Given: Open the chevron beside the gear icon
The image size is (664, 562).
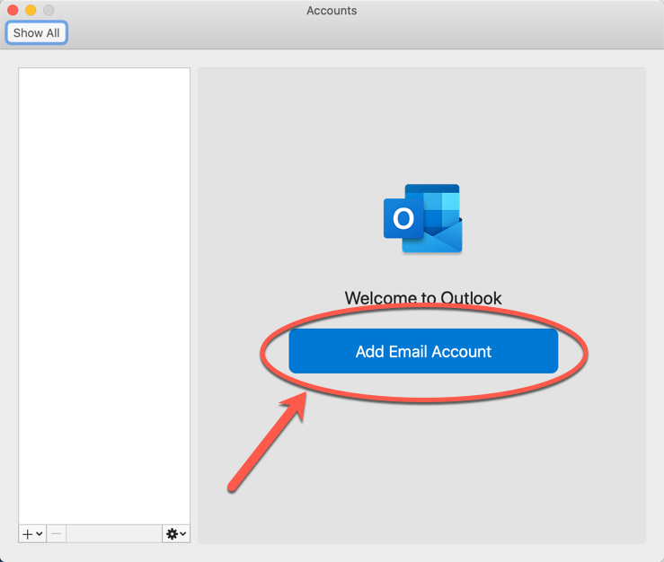Looking at the screenshot, I should (183, 534).
